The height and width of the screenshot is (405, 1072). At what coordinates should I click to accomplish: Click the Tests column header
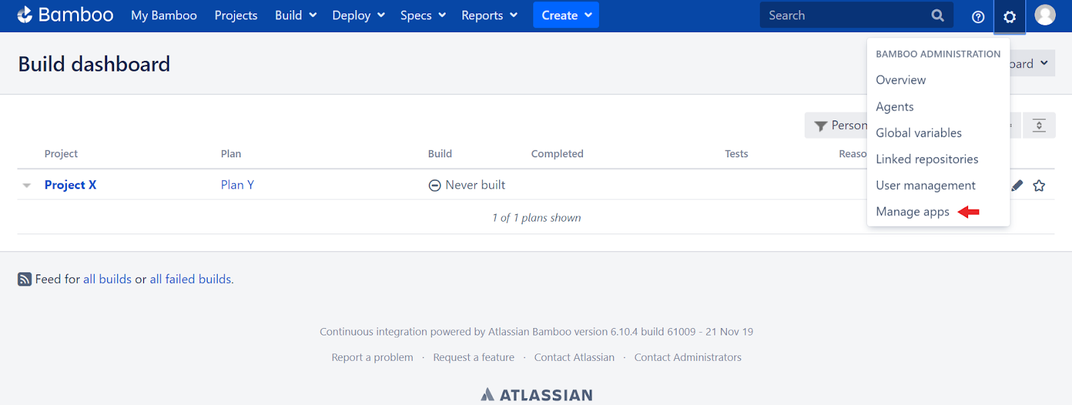click(x=736, y=153)
